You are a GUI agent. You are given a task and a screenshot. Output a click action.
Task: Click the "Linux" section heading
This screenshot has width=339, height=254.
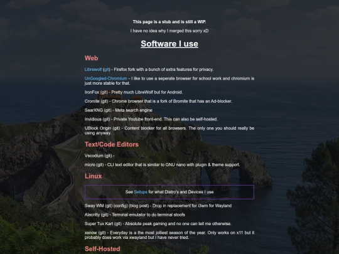(x=93, y=176)
